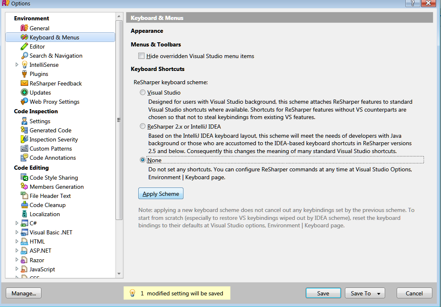Click the Razor file icon
The width and height of the screenshot is (441, 307).
coord(24,260)
